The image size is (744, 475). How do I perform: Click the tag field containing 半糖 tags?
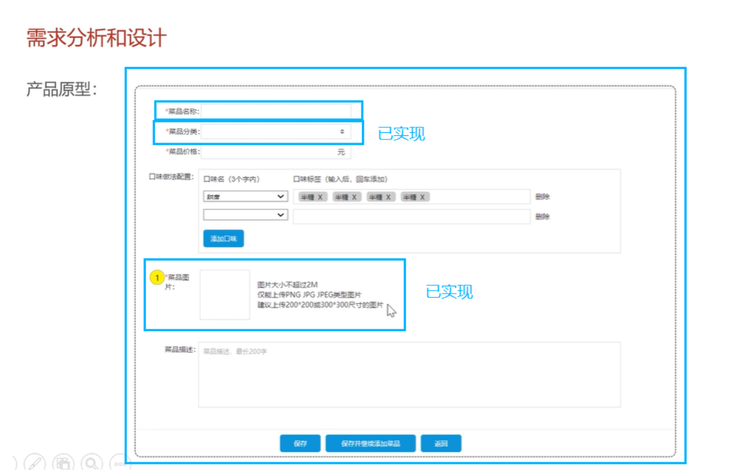click(412, 197)
